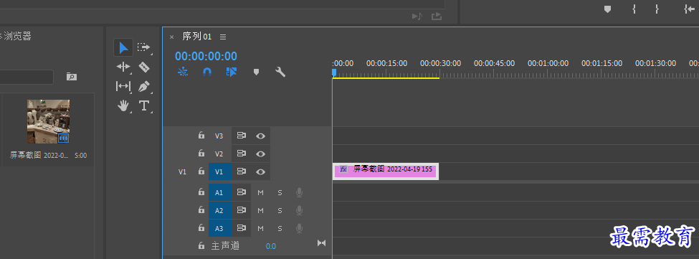The height and width of the screenshot is (259, 699).
Task: Click ruler at 00:00:30:00
Action: (x=440, y=63)
